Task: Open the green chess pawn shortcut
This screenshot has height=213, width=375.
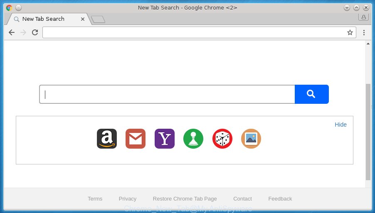Action: [193, 139]
